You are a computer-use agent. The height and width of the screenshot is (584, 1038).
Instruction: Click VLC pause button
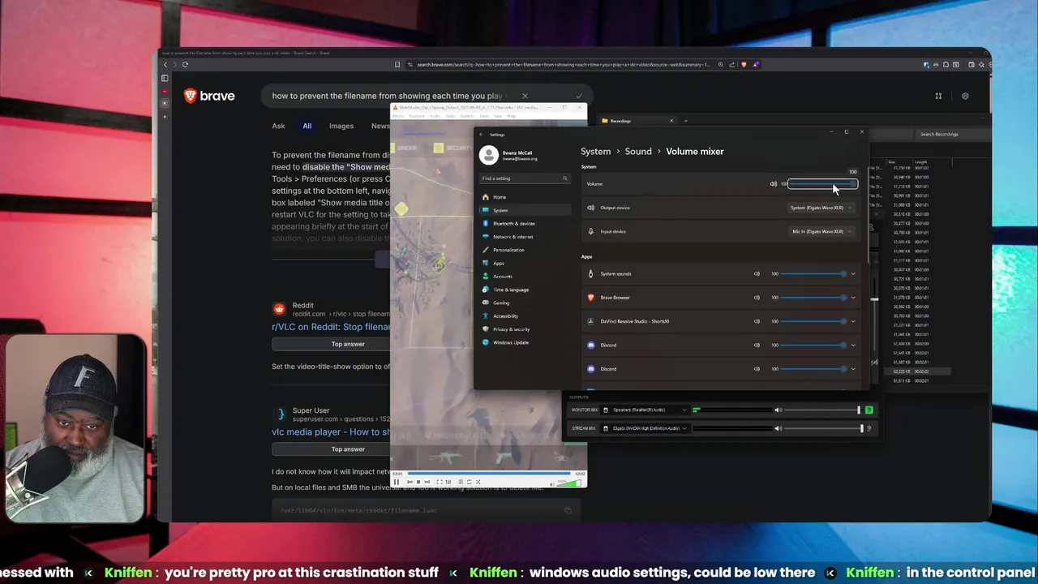(397, 482)
